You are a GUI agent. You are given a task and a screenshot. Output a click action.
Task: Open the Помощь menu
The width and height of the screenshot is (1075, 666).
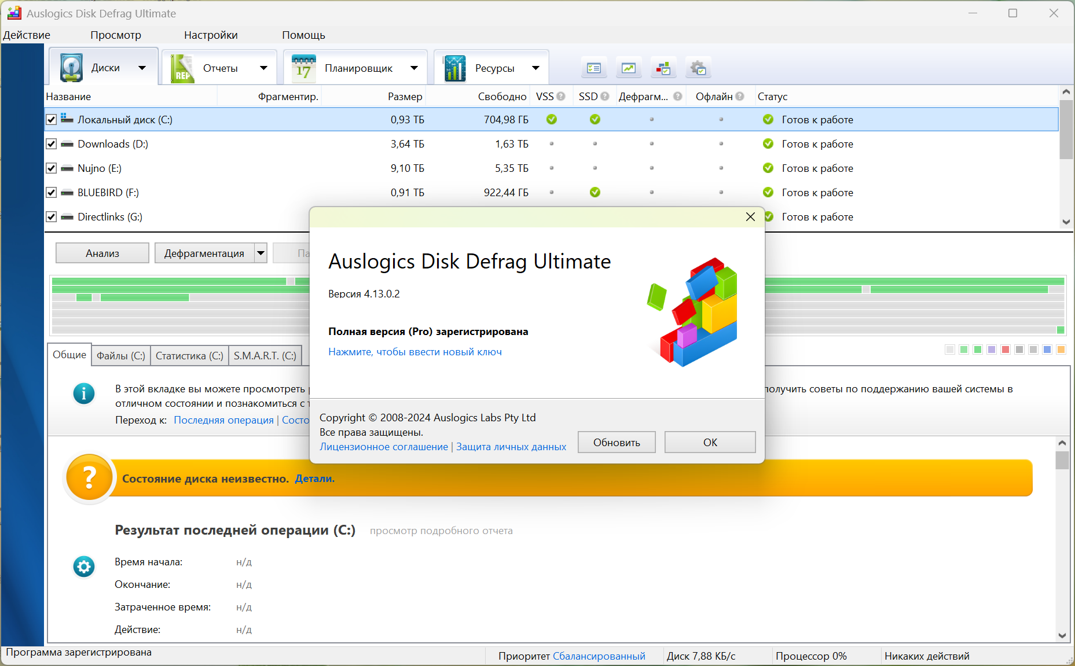tap(303, 35)
